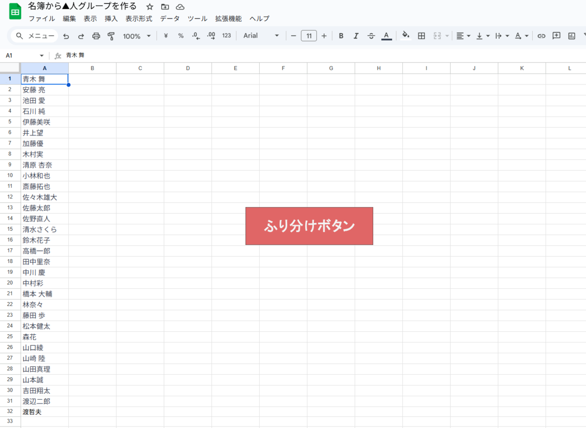Image resolution: width=586 pixels, height=428 pixels.
Task: Click the red ふり分けボタン button
Action: (309, 226)
